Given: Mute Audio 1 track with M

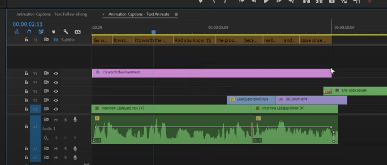Looking at the screenshot, I should [x=56, y=120].
